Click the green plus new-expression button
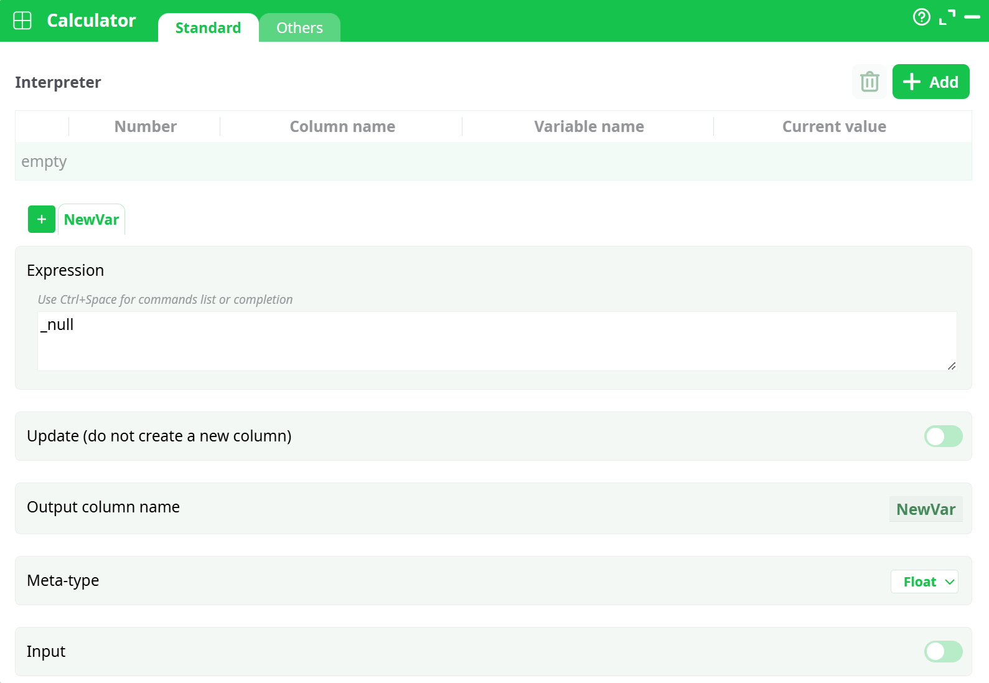The width and height of the screenshot is (989, 683). click(x=42, y=219)
